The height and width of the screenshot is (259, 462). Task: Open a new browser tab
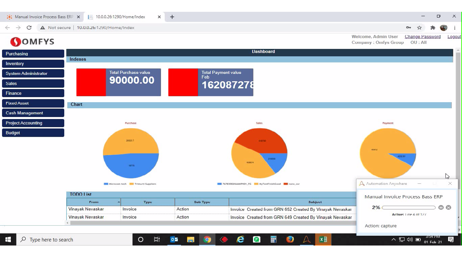(172, 17)
